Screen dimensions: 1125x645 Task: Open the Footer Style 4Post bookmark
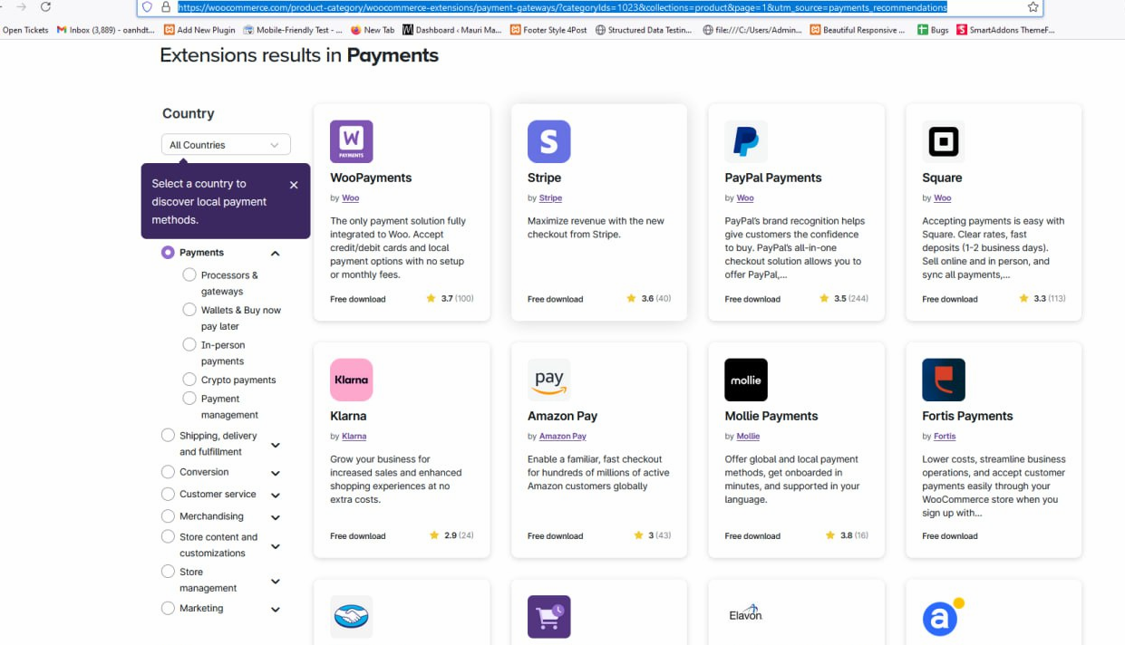[548, 30]
